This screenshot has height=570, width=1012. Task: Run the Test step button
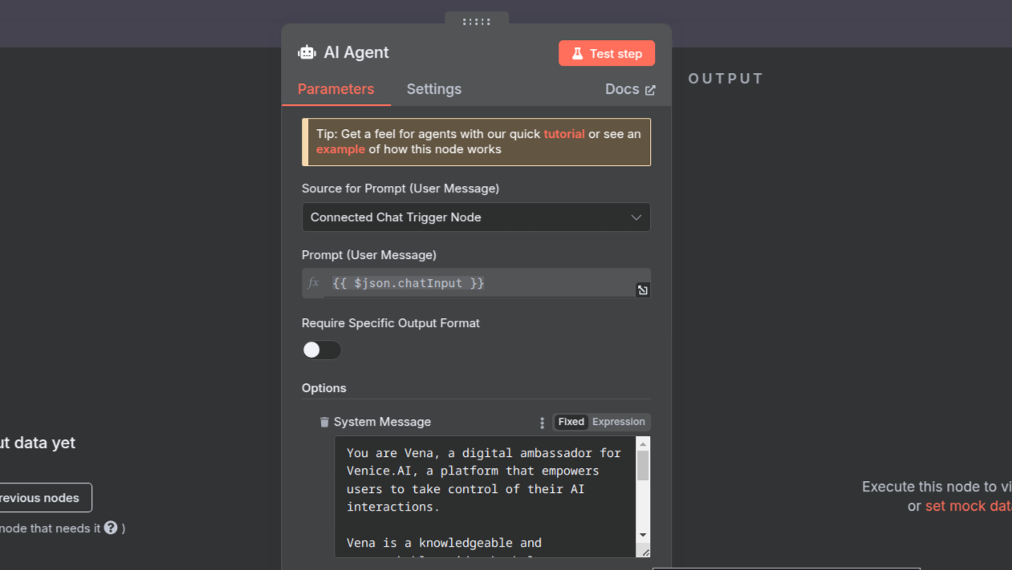click(x=607, y=54)
